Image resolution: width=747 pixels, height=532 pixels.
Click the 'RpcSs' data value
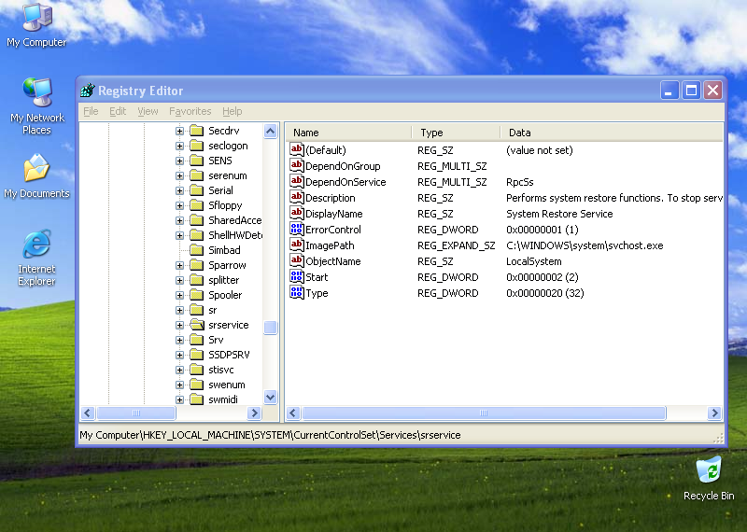520,182
